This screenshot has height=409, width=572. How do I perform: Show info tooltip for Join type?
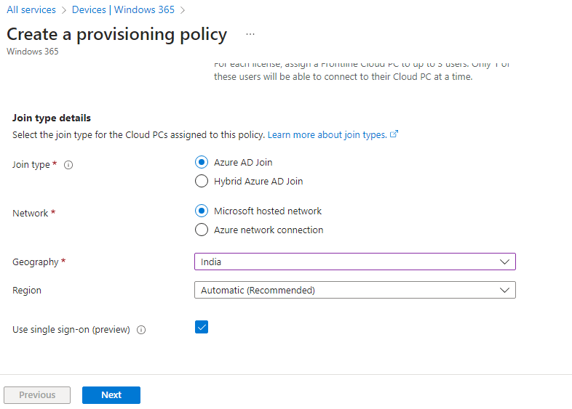[68, 165]
